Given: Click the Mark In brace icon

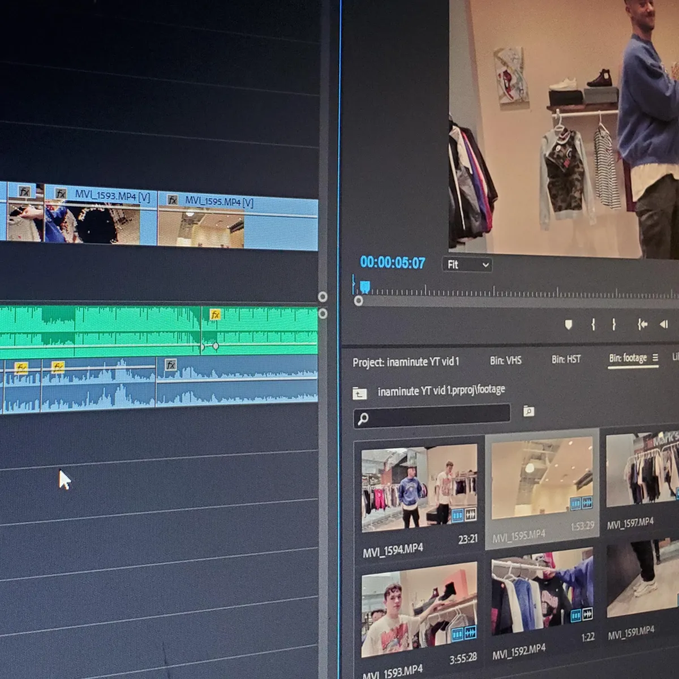Looking at the screenshot, I should [593, 324].
